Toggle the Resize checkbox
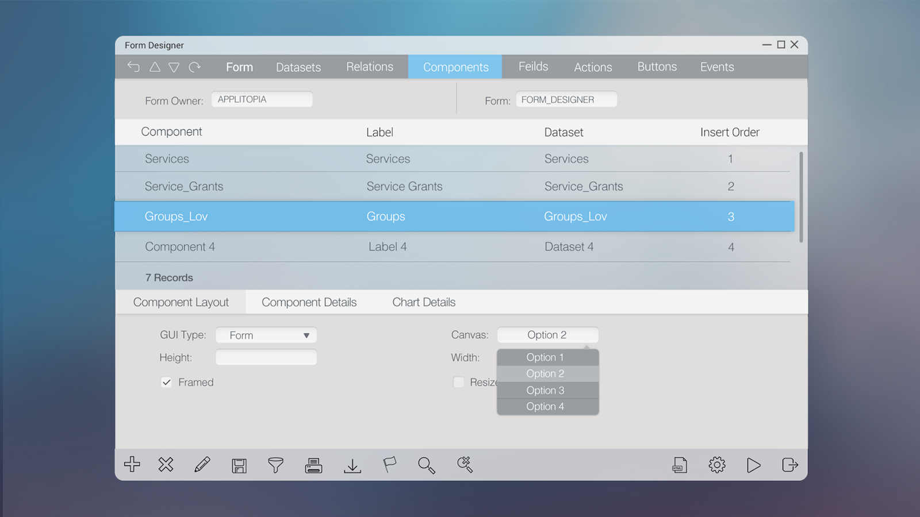The height and width of the screenshot is (517, 920). tap(458, 382)
